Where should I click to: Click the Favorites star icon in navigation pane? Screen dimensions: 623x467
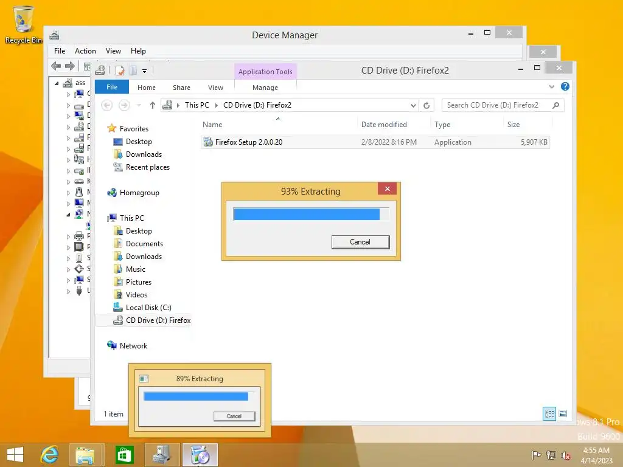(112, 128)
